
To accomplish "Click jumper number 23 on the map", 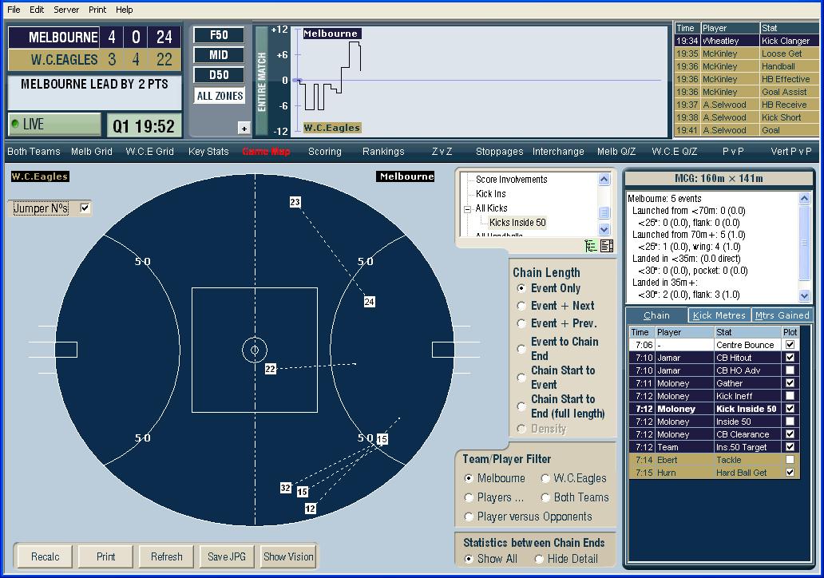I will point(295,202).
